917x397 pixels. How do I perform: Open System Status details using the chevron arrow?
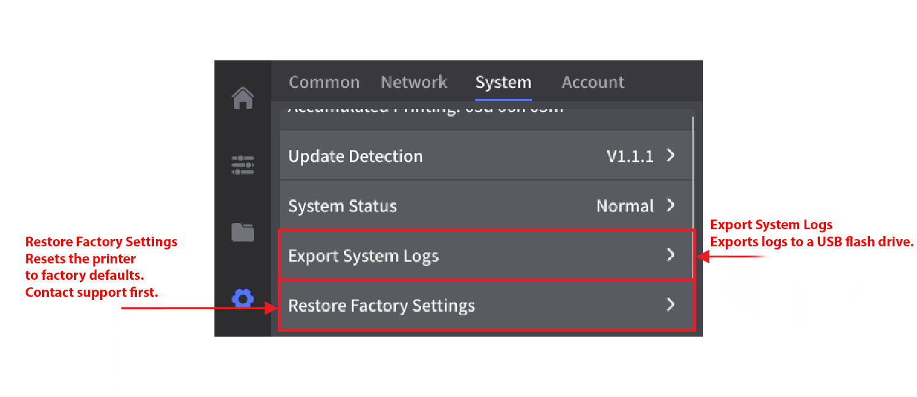pyautogui.click(x=671, y=206)
